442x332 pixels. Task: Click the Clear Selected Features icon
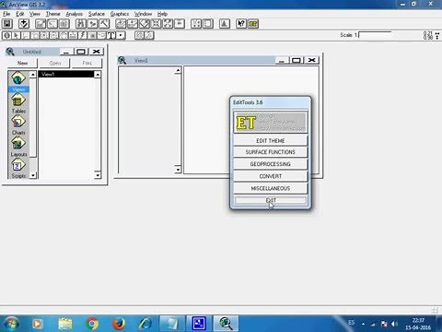point(208,24)
